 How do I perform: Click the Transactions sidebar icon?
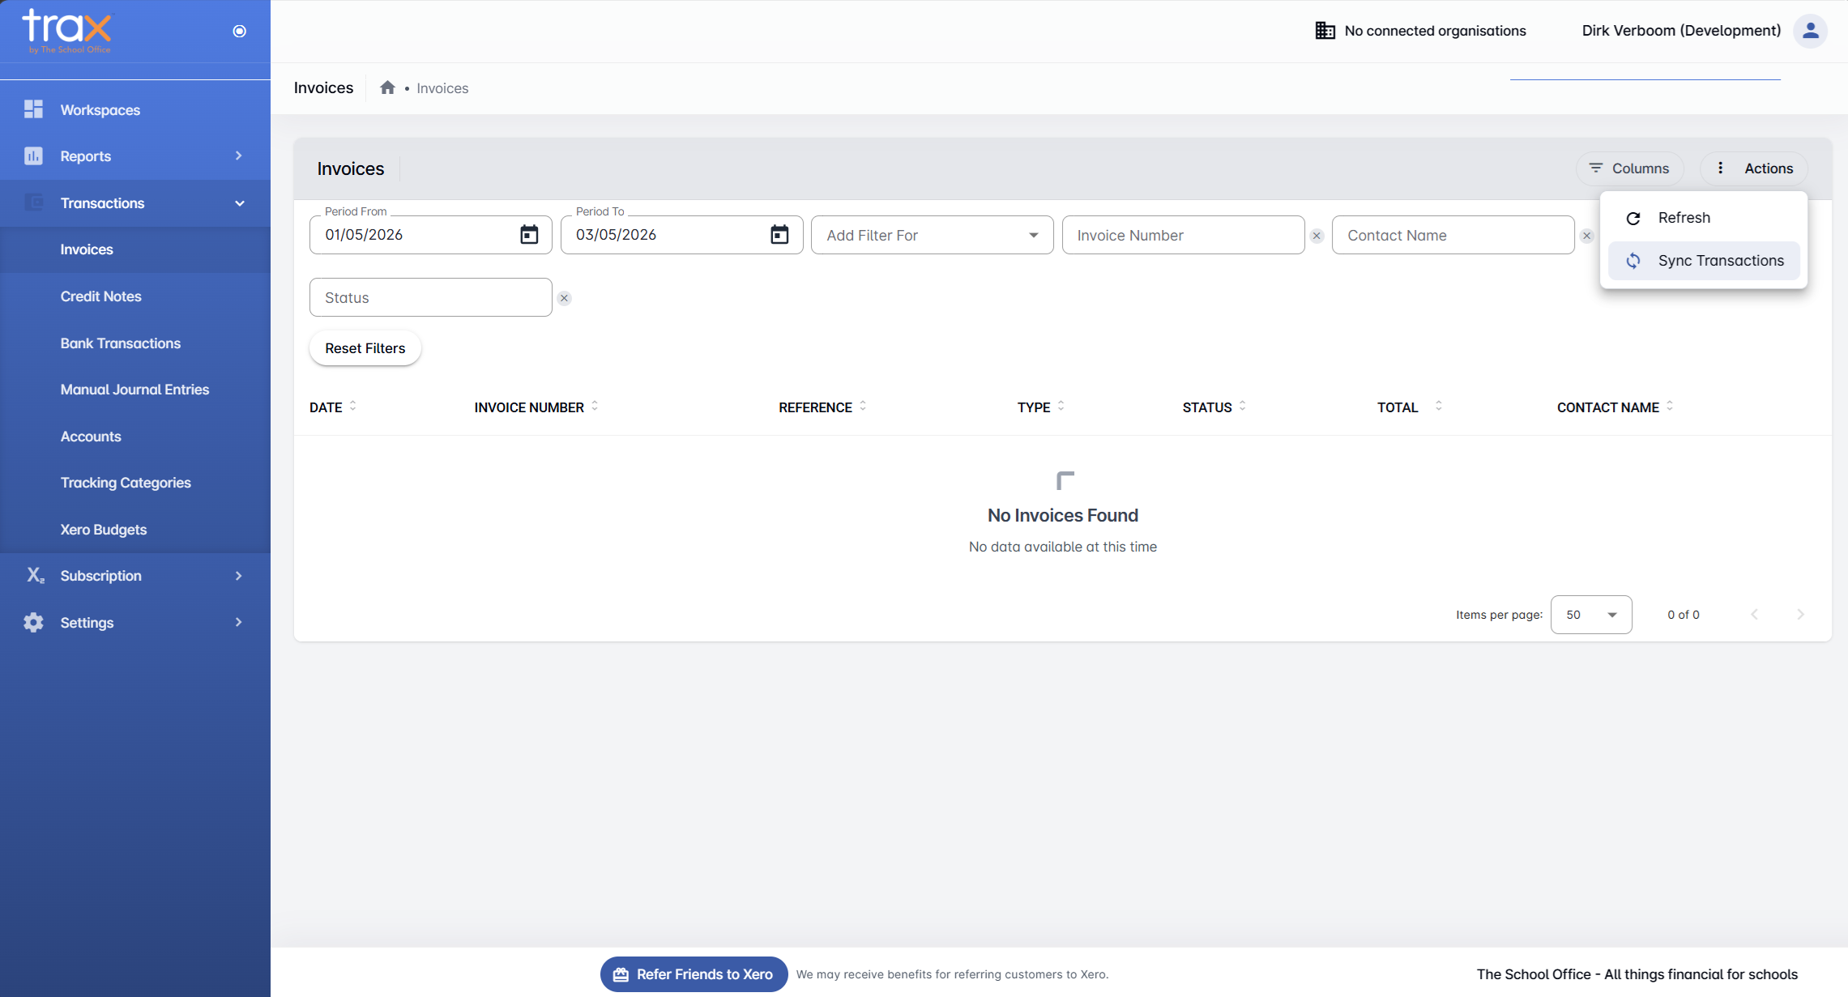pyautogui.click(x=33, y=202)
